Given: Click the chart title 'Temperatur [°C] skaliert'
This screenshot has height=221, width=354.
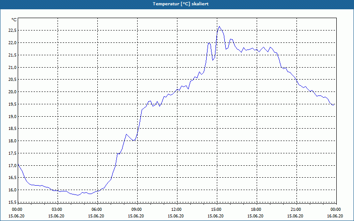Looking at the screenshot, I should coord(181,4).
